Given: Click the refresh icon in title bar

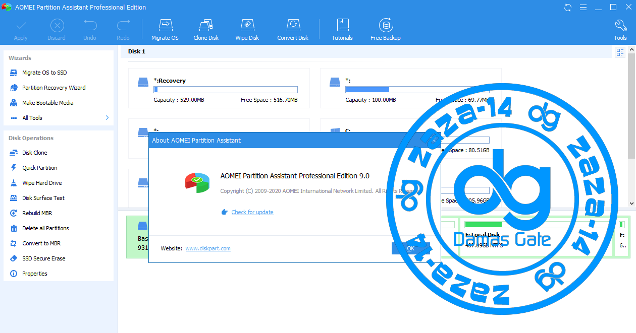Looking at the screenshot, I should 568,7.
